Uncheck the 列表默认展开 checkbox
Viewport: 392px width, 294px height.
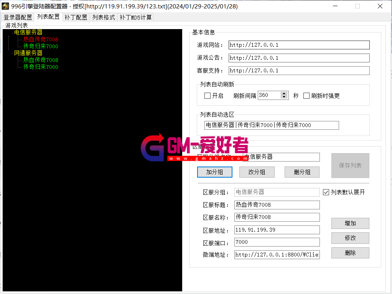pos(326,192)
